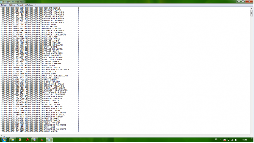This screenshot has height=143, width=254.
Task: Open the Format menu
Action: (x=20, y=5)
